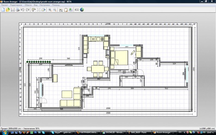The height and width of the screenshot is (135, 216).
Task: Open the Помощ menu
Action: pyautogui.click(x=56, y=5)
